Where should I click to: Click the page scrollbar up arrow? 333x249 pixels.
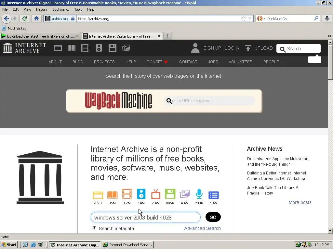click(330, 42)
